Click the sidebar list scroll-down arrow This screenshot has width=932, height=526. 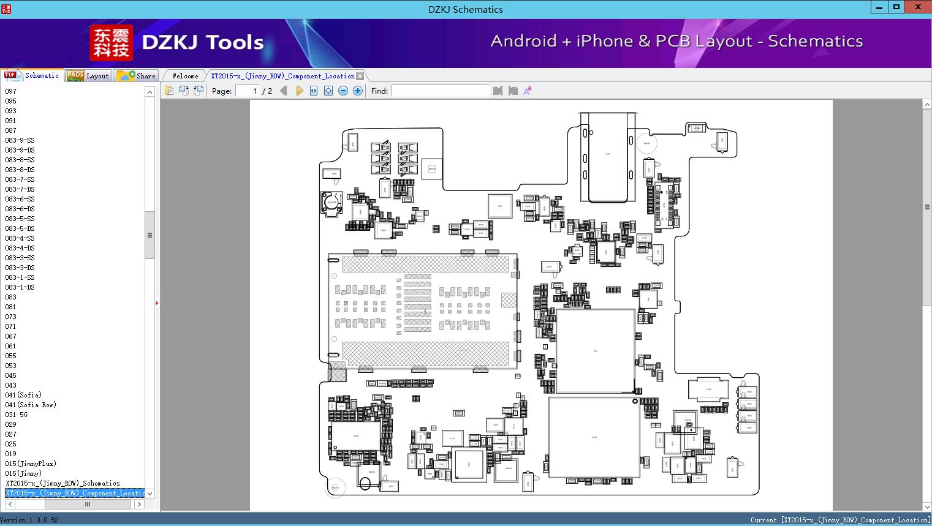(150, 494)
